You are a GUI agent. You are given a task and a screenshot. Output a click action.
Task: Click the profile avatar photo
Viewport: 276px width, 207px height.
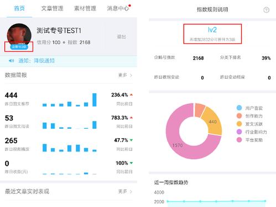[x=19, y=35]
